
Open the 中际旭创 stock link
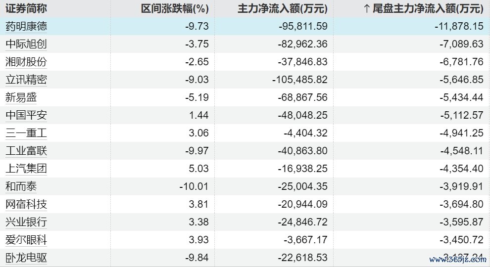(x=26, y=44)
